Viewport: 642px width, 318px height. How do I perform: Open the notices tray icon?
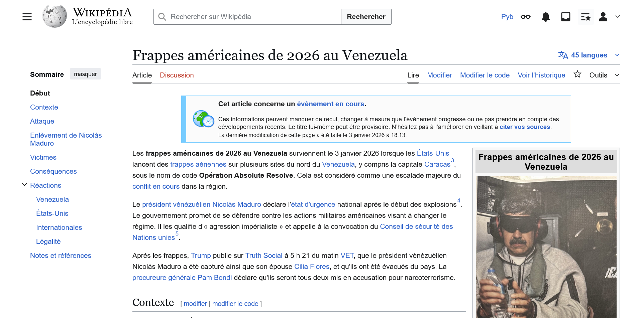point(565,17)
